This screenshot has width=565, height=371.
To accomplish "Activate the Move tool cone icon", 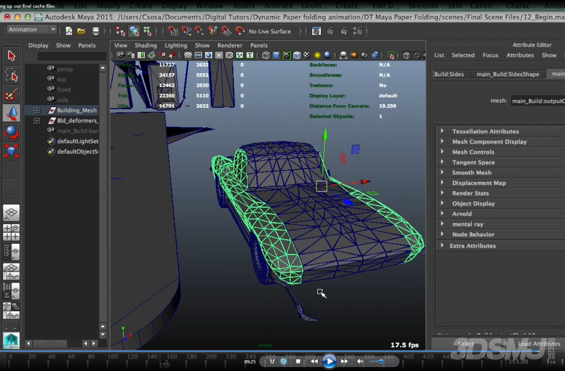I will pos(11,113).
